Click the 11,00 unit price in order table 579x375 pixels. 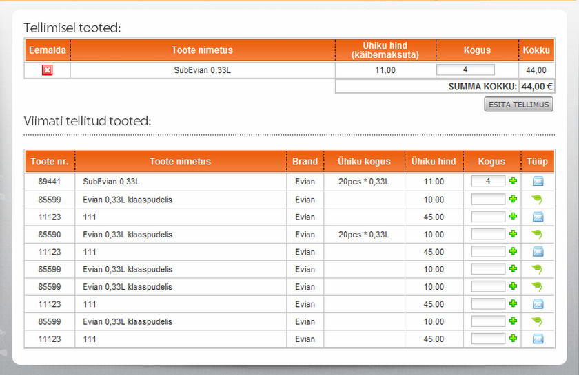coord(385,70)
